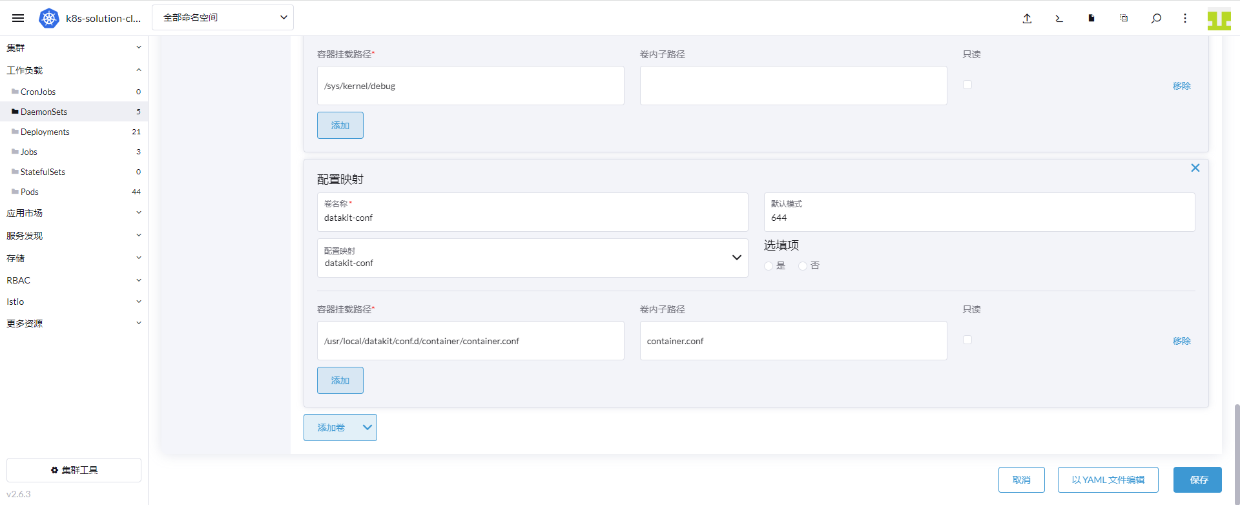Select the 否 radio button under 选填项
The height and width of the screenshot is (505, 1240).
pyautogui.click(x=803, y=266)
